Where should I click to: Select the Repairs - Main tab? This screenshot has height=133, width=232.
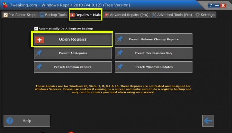tap(85, 15)
